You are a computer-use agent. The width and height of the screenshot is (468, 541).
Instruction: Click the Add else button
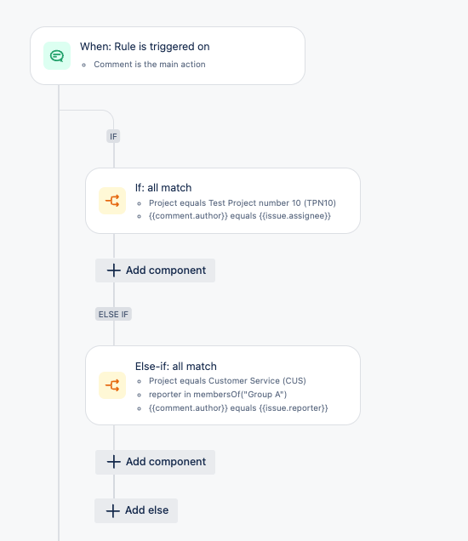click(136, 510)
